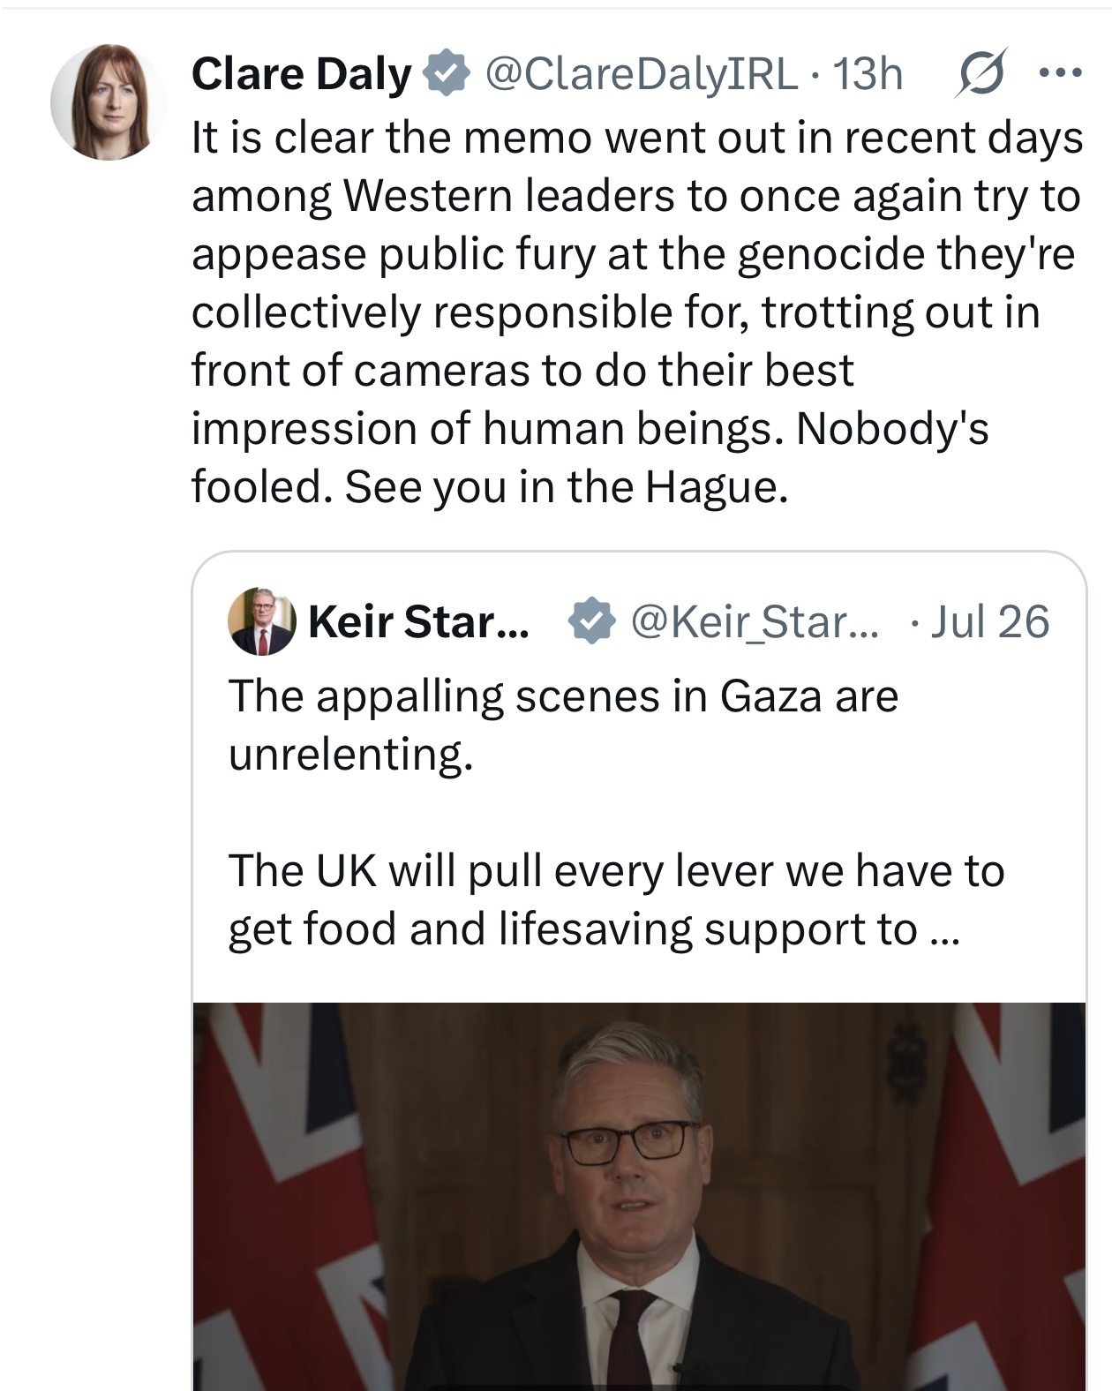Open the post starting 'It is clear the memo'

[x=637, y=312]
